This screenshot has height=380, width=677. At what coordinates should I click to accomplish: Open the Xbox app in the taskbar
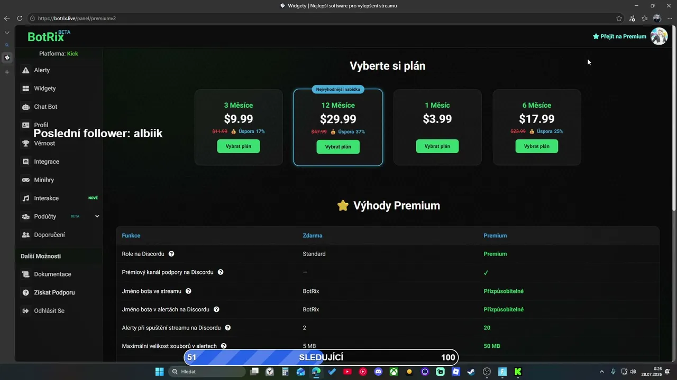click(394, 372)
